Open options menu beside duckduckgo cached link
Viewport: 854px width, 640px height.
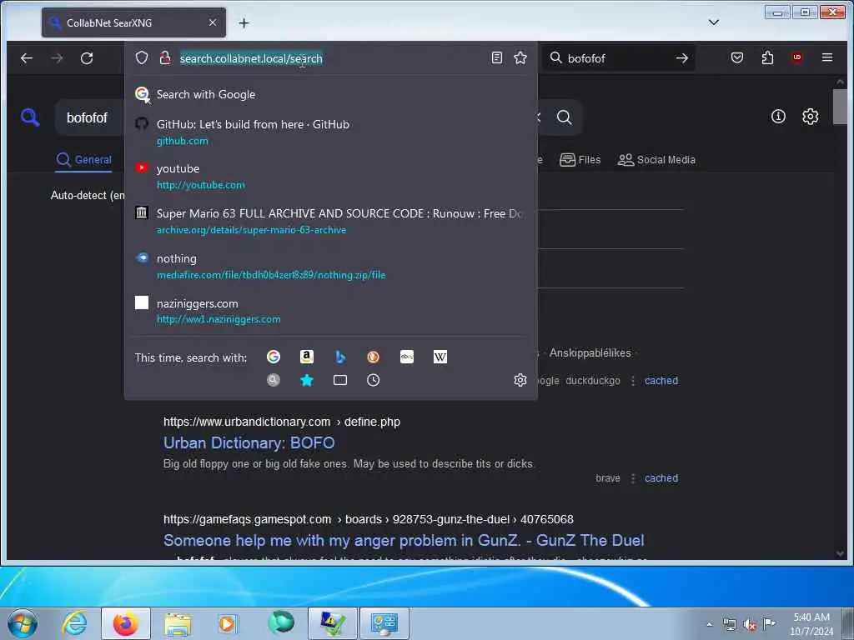[632, 380]
